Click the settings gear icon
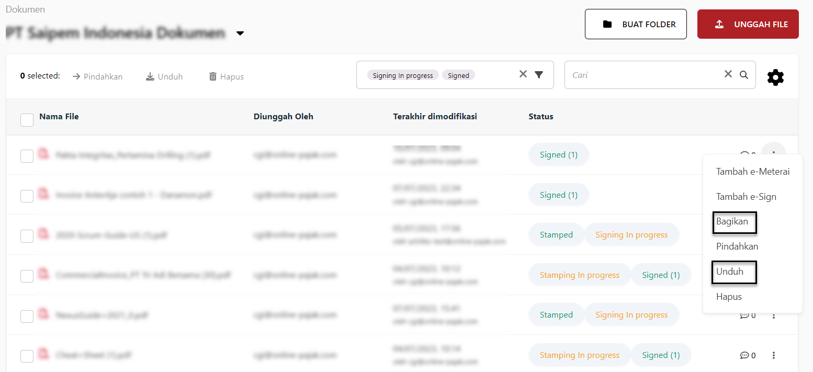This screenshot has height=372, width=813. click(x=775, y=77)
